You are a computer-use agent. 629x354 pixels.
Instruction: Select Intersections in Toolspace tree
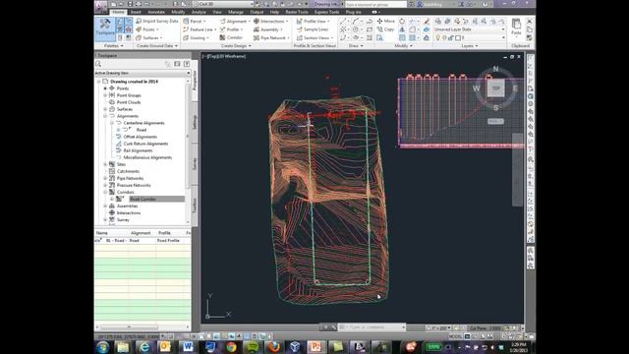129,212
